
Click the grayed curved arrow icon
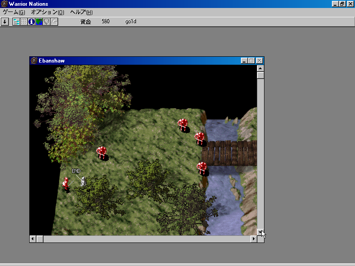tap(54, 22)
